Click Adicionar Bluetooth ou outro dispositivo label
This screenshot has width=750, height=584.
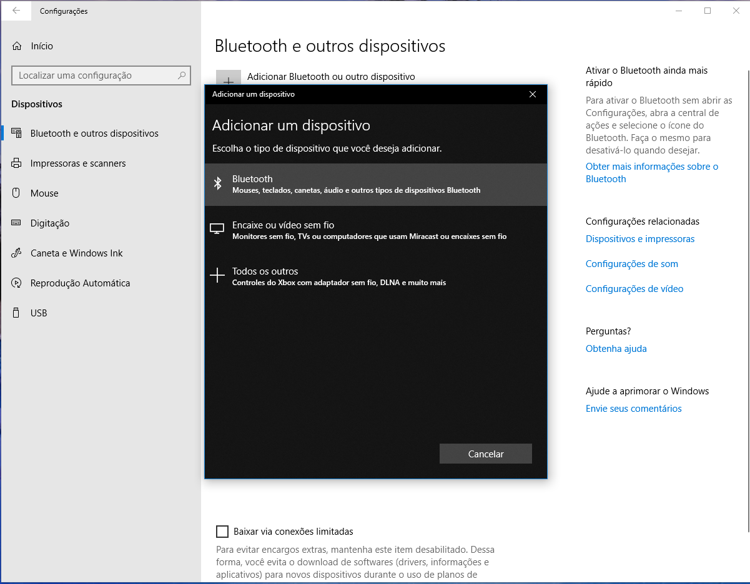coord(331,77)
